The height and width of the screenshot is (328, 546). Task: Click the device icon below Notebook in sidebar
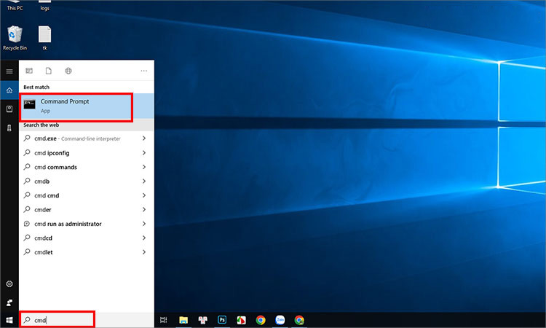point(9,128)
